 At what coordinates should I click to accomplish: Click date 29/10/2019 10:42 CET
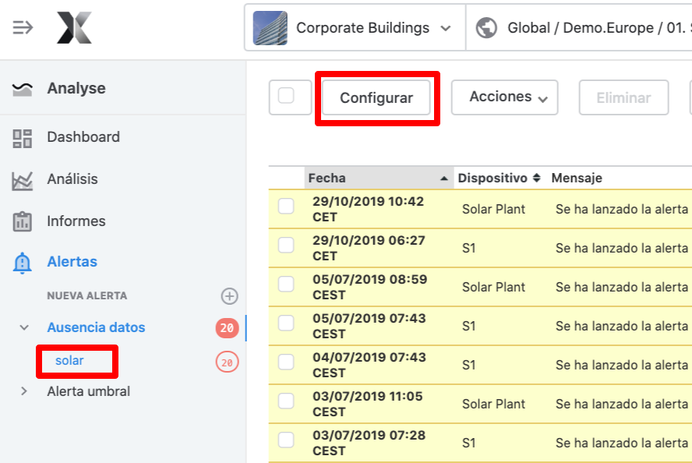coord(368,209)
